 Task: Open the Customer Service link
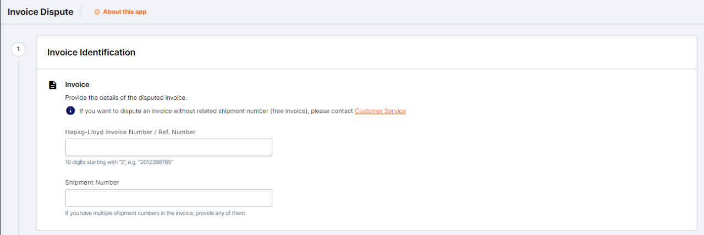[380, 111]
